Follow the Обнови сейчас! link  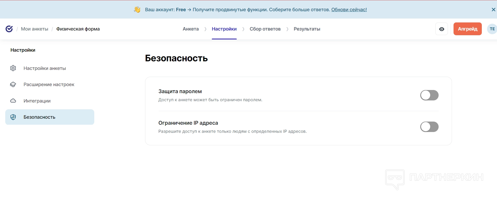click(x=349, y=10)
